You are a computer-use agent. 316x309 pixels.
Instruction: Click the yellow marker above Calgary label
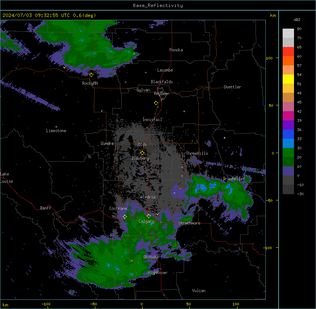click(x=148, y=216)
